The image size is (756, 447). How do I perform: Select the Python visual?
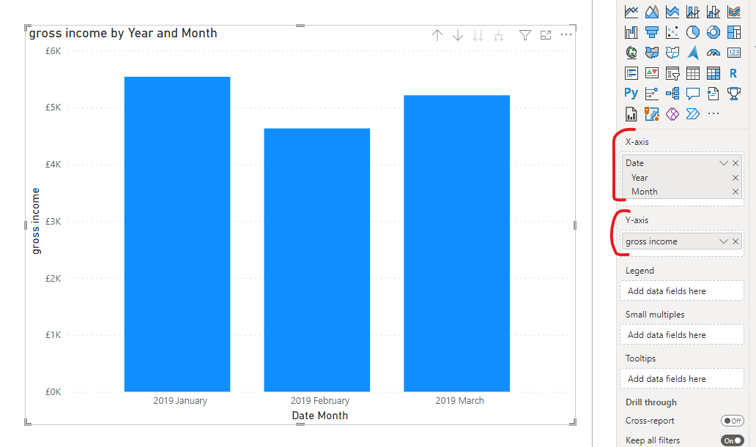point(631,93)
